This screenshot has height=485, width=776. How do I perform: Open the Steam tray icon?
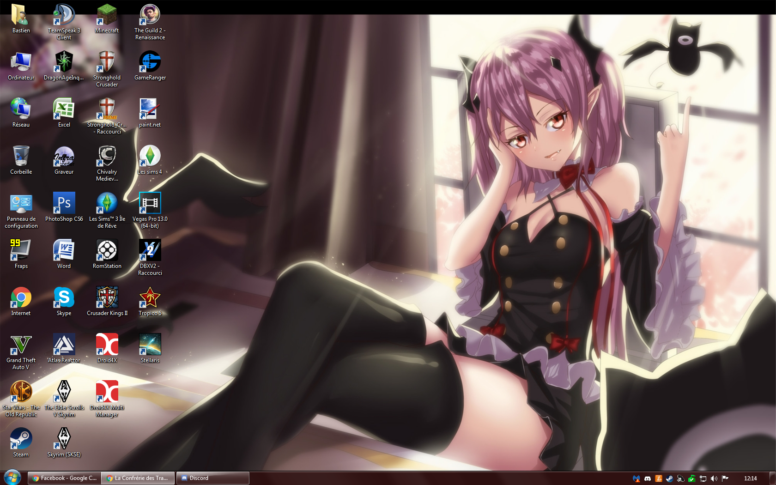click(x=669, y=479)
